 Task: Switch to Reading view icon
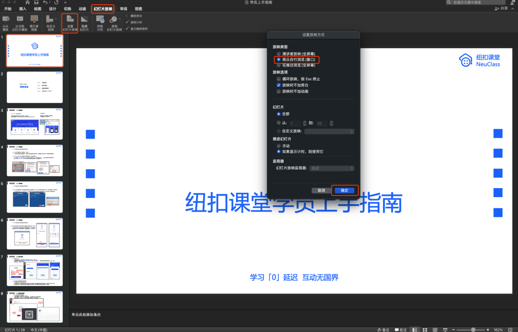[x=435, y=330]
